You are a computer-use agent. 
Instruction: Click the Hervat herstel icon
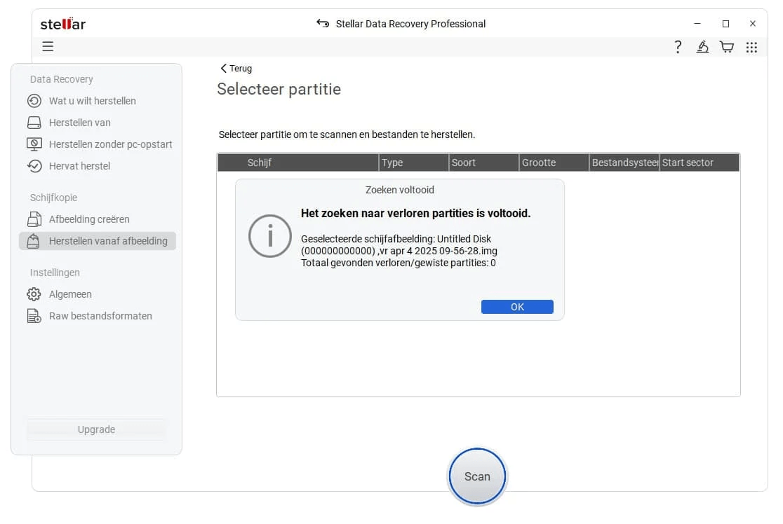[x=34, y=166]
